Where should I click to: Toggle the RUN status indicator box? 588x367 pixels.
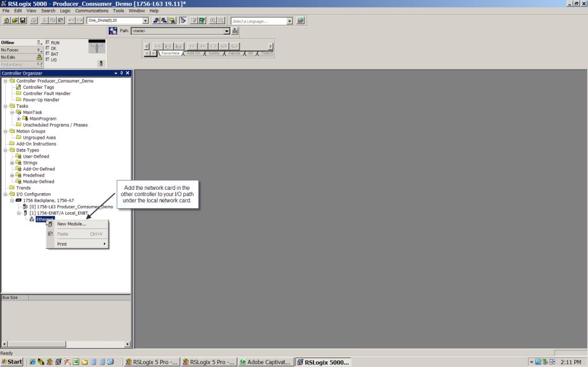(x=48, y=42)
